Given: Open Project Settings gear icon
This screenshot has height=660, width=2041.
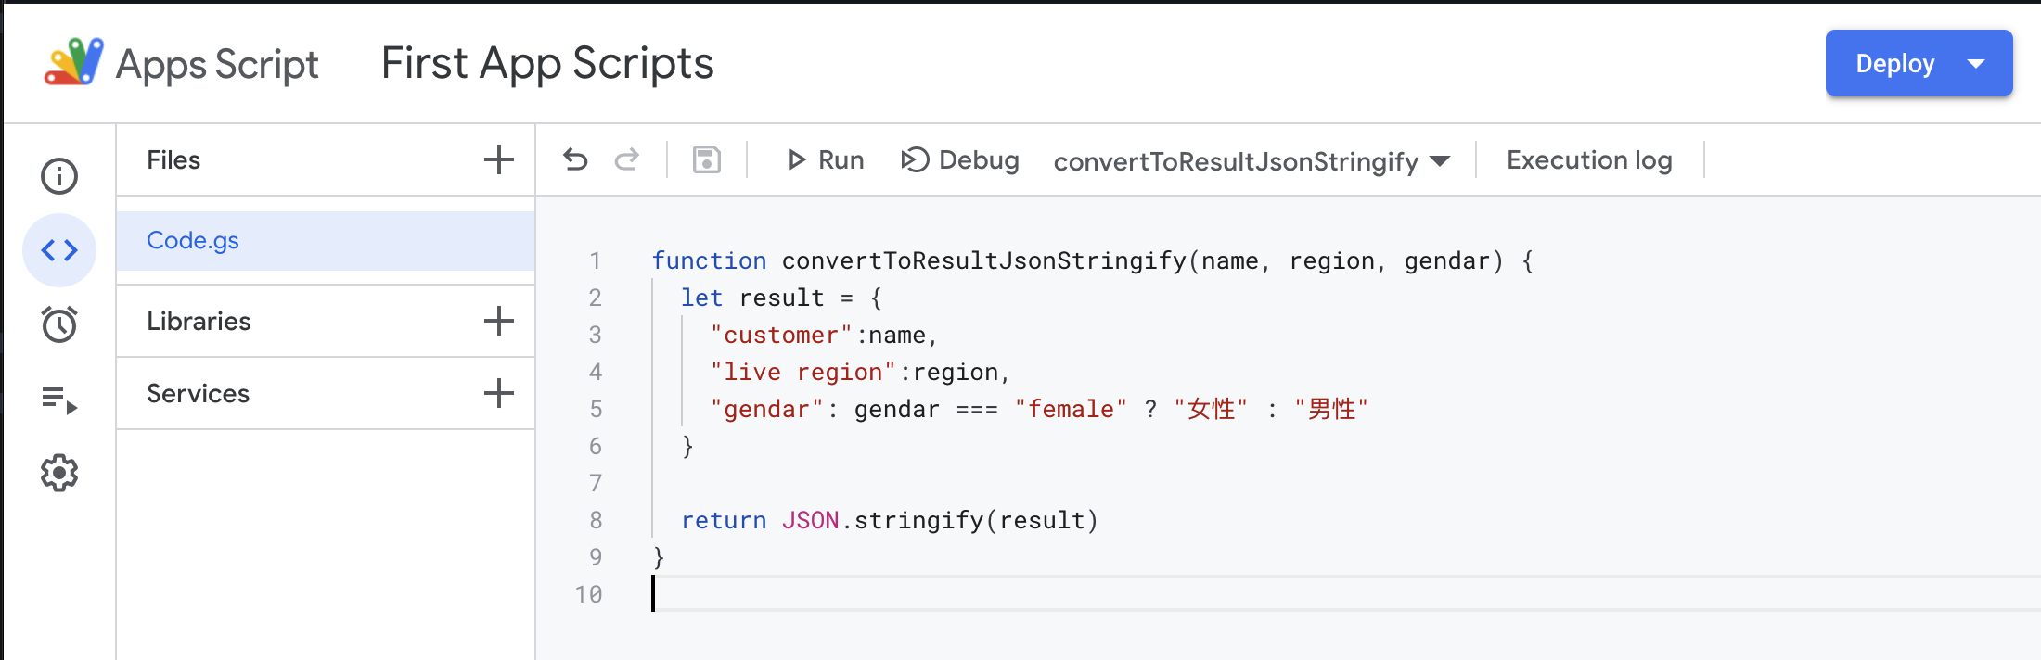Looking at the screenshot, I should click(x=59, y=474).
